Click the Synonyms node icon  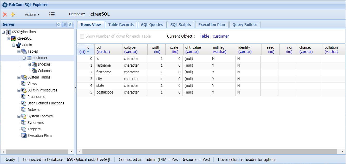24,123
